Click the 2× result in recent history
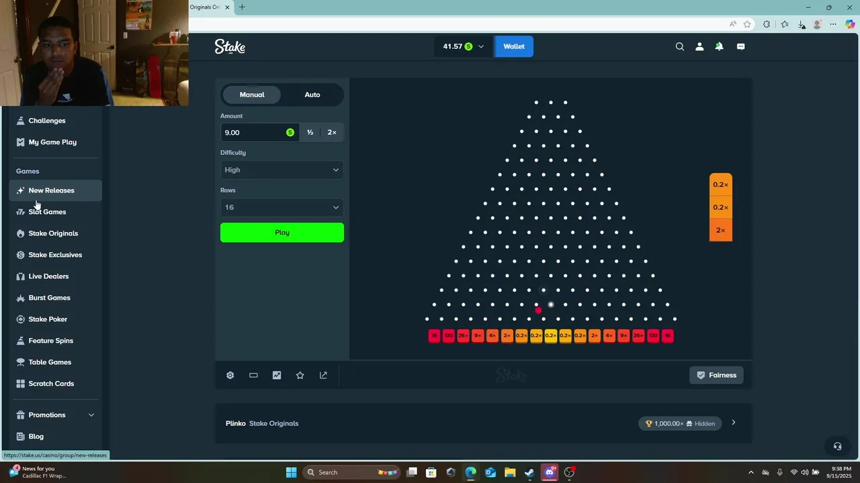Image resolution: width=860 pixels, height=483 pixels. [x=720, y=230]
